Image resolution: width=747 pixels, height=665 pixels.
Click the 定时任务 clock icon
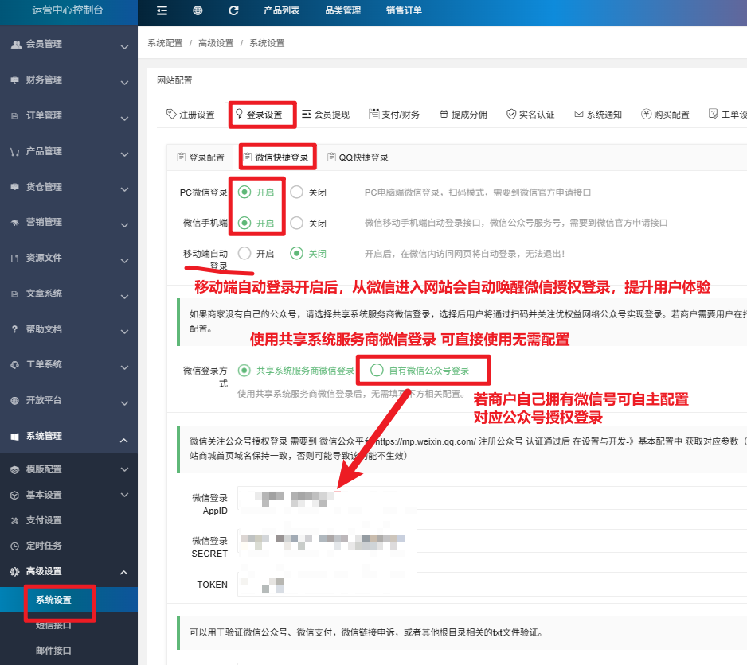tap(14, 546)
